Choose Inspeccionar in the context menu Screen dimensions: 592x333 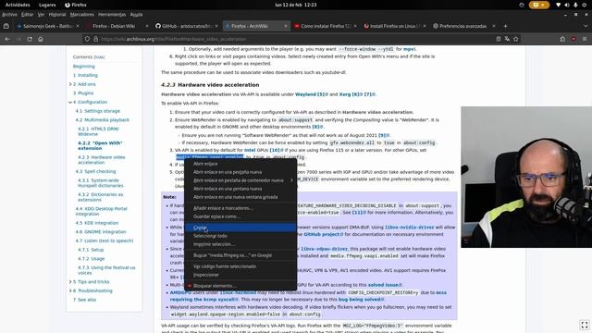pos(240,275)
